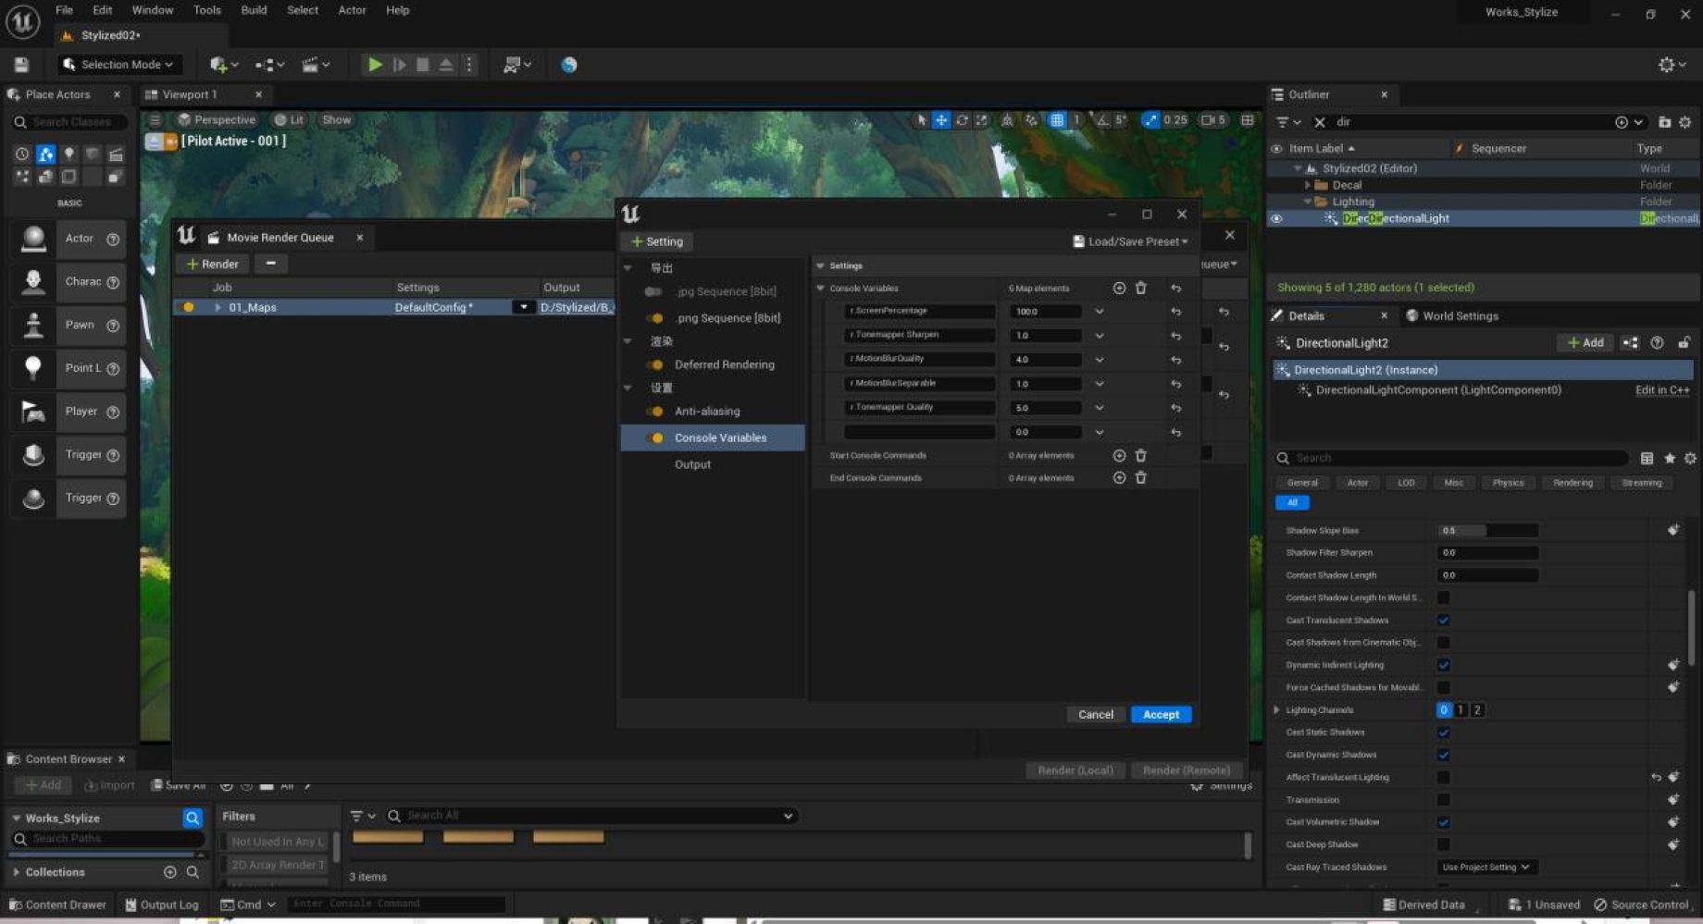The width and height of the screenshot is (1703, 924).
Task: Uncheck Cast Translucent Shadows checkbox
Action: tap(1443, 621)
